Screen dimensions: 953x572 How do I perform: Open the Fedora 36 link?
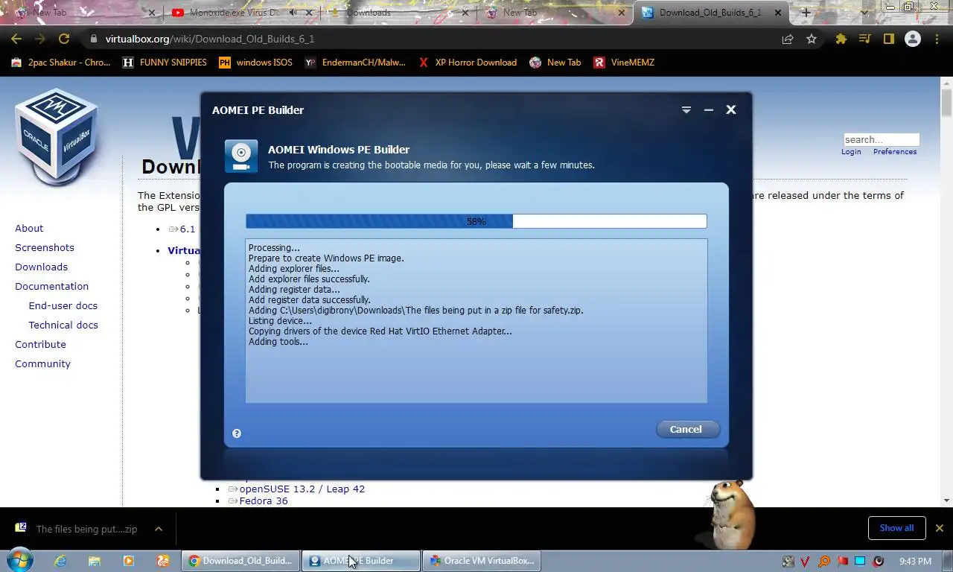tap(264, 500)
